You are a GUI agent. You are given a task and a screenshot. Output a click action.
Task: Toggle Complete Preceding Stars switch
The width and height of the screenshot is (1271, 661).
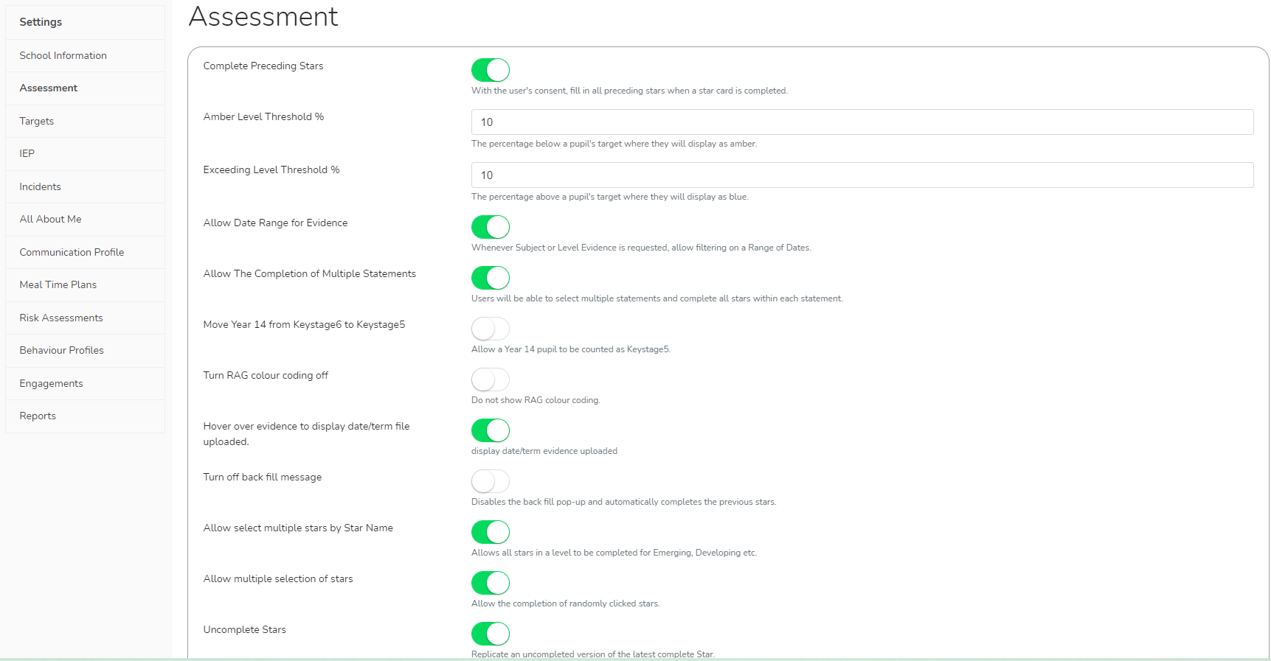[x=491, y=70]
